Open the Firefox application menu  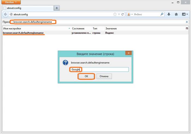pyautogui.click(x=11, y=2)
